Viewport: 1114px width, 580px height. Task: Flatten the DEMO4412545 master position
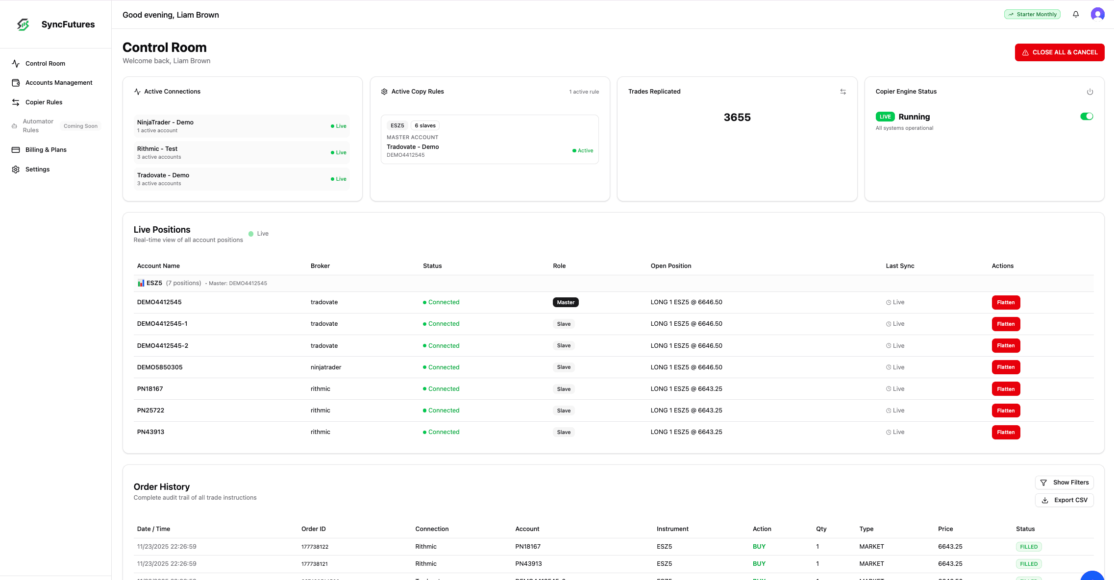point(1006,302)
